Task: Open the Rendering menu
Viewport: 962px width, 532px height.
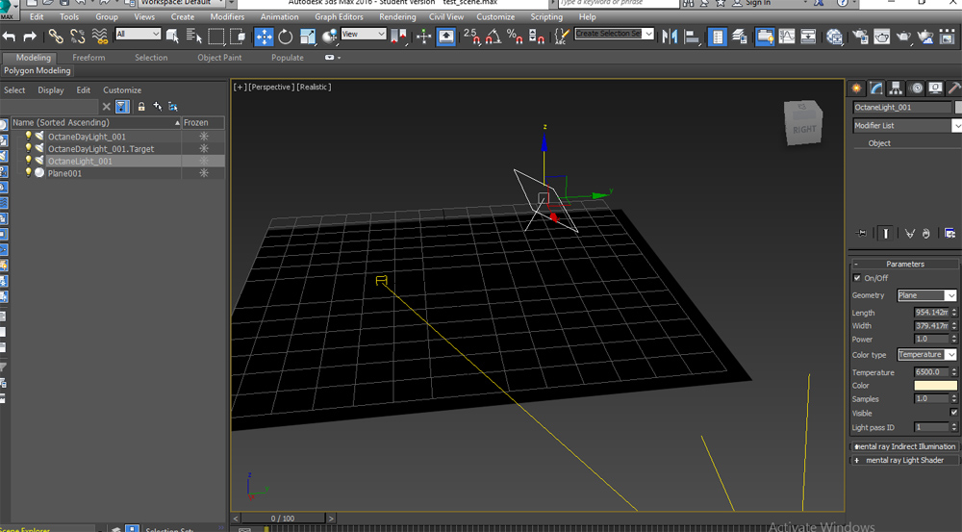Action: point(397,16)
